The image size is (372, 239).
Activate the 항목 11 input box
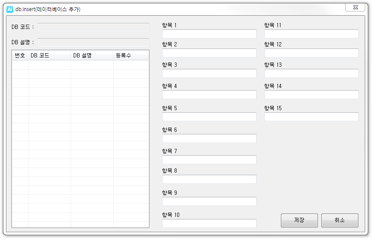(x=312, y=34)
